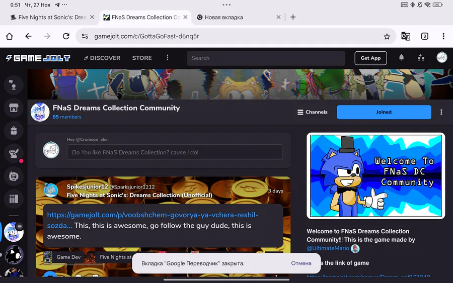Image resolution: width=453 pixels, height=283 pixels.
Task: Open the user profile avatar menu
Action: tap(442, 57)
